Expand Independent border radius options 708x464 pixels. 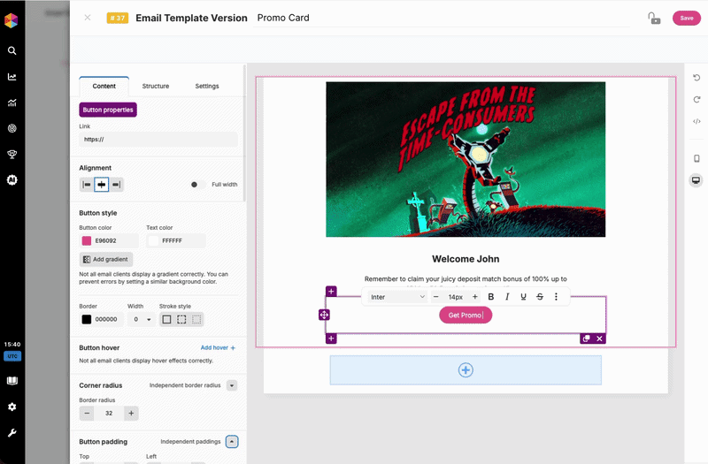tap(232, 385)
